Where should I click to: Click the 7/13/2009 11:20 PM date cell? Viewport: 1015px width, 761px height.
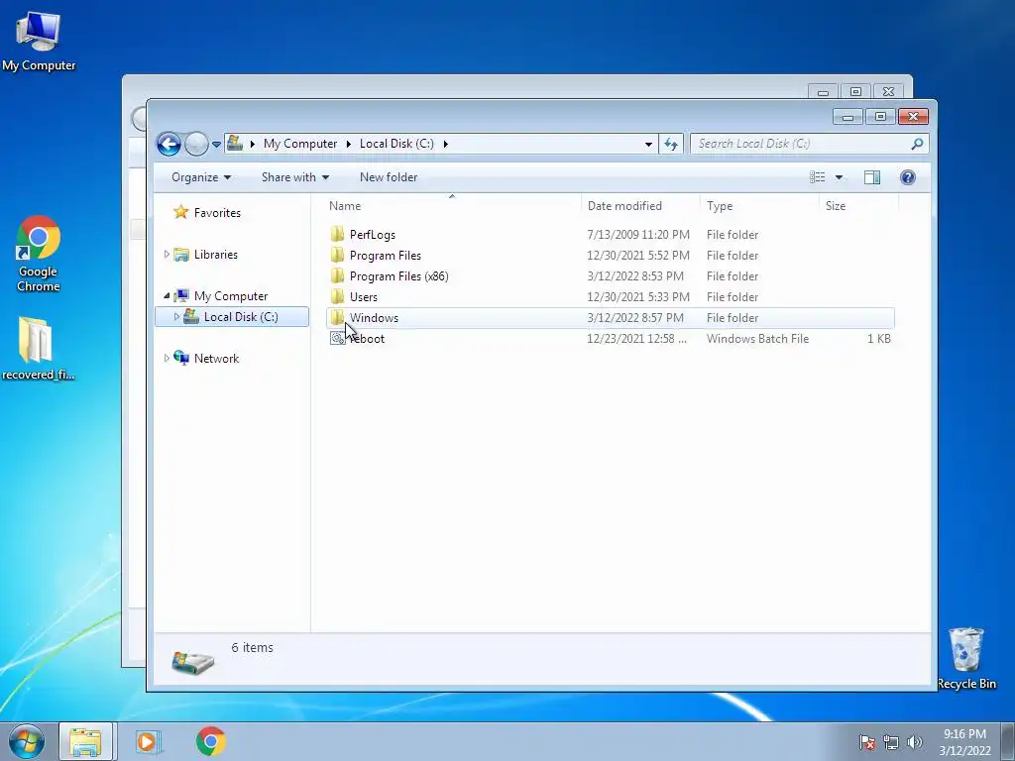[x=638, y=235]
